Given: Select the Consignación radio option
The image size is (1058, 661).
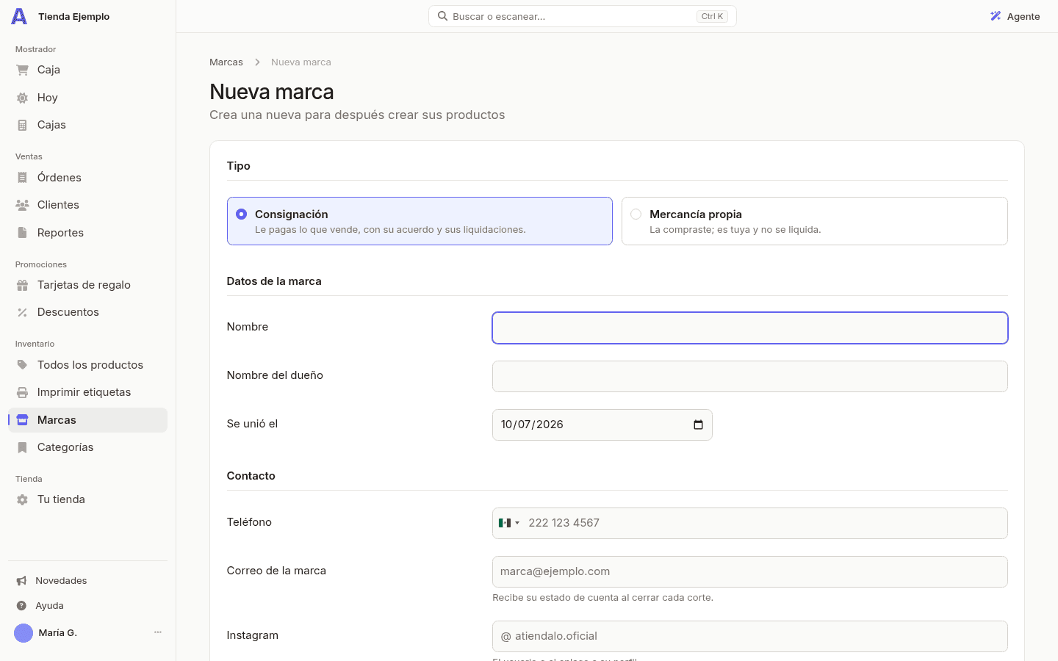Looking at the screenshot, I should click(241, 214).
